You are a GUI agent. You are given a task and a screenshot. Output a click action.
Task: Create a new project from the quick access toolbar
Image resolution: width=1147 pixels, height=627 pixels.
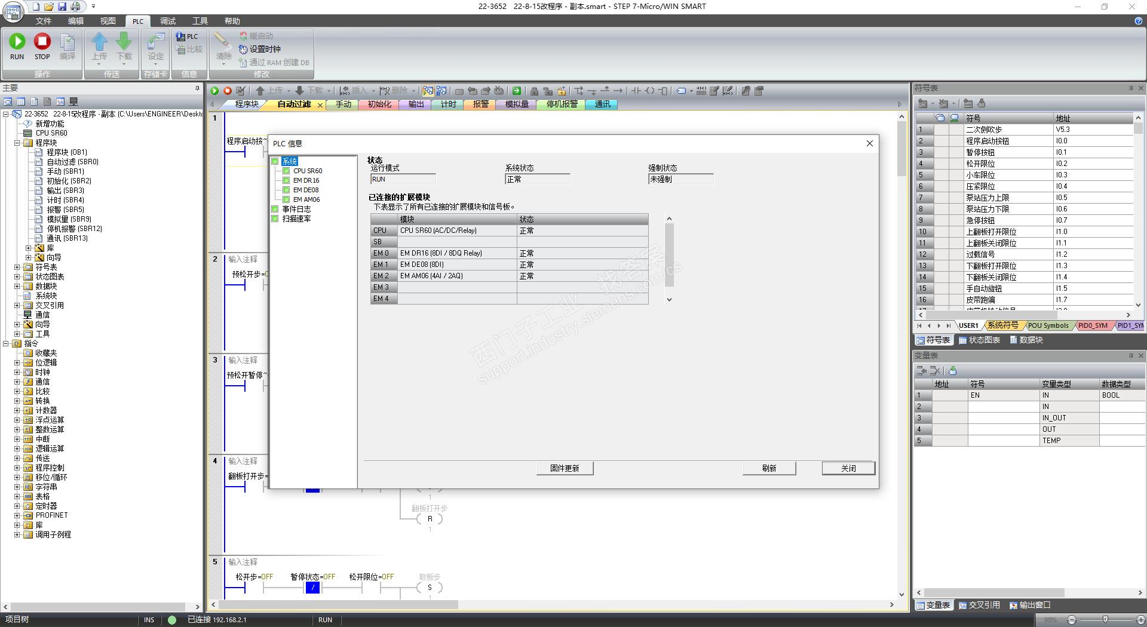click(36, 7)
